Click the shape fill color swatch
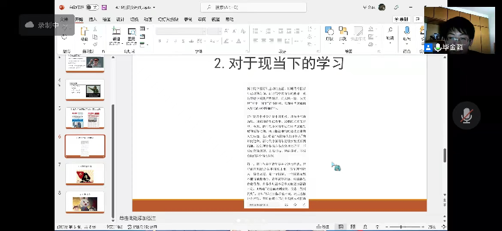 [x=371, y=29]
